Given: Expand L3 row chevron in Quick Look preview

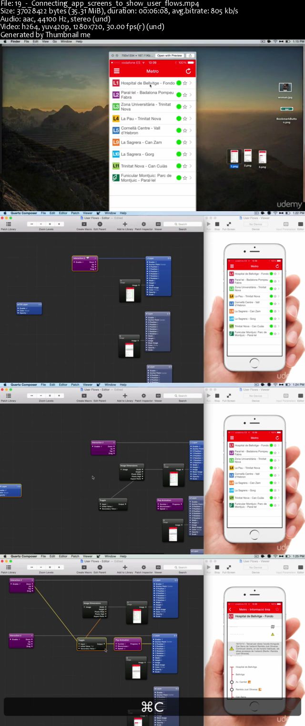Looking at the screenshot, I should [191, 107].
